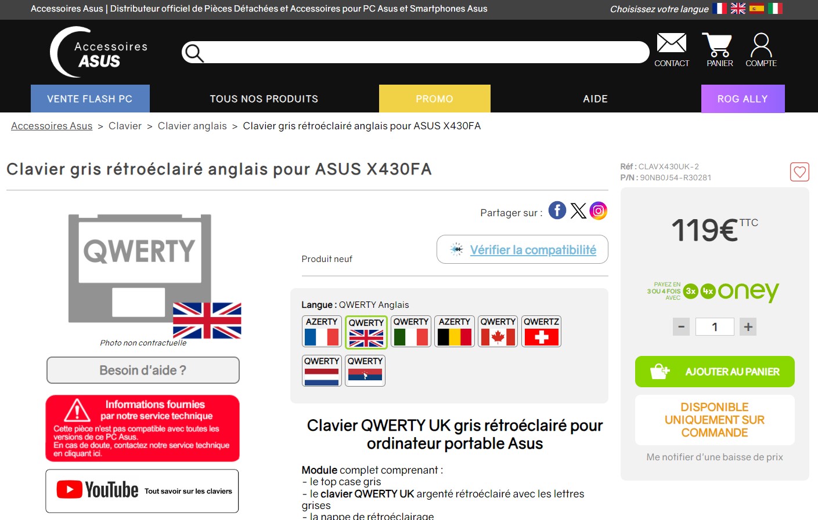Switch site language to English UK flag
The width and height of the screenshot is (818, 520).
[x=738, y=8]
